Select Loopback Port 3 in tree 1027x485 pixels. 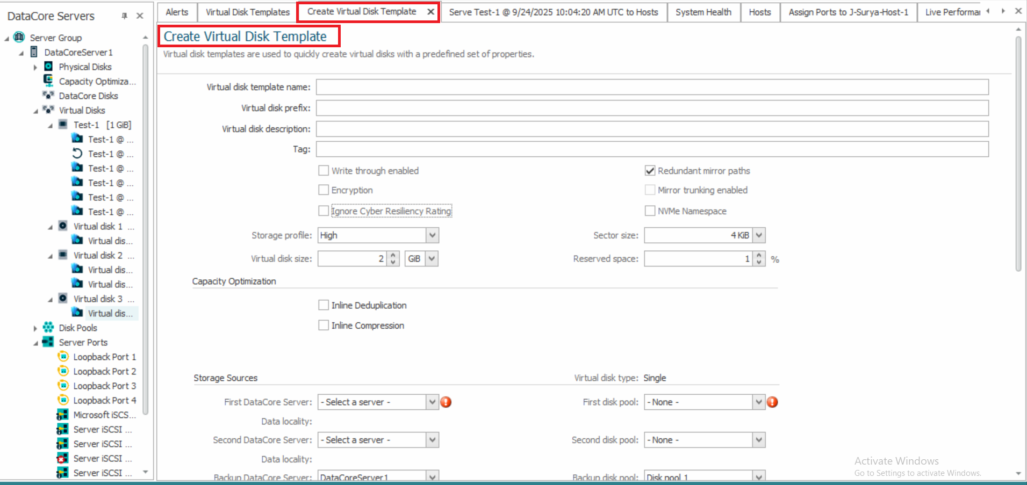(x=104, y=386)
